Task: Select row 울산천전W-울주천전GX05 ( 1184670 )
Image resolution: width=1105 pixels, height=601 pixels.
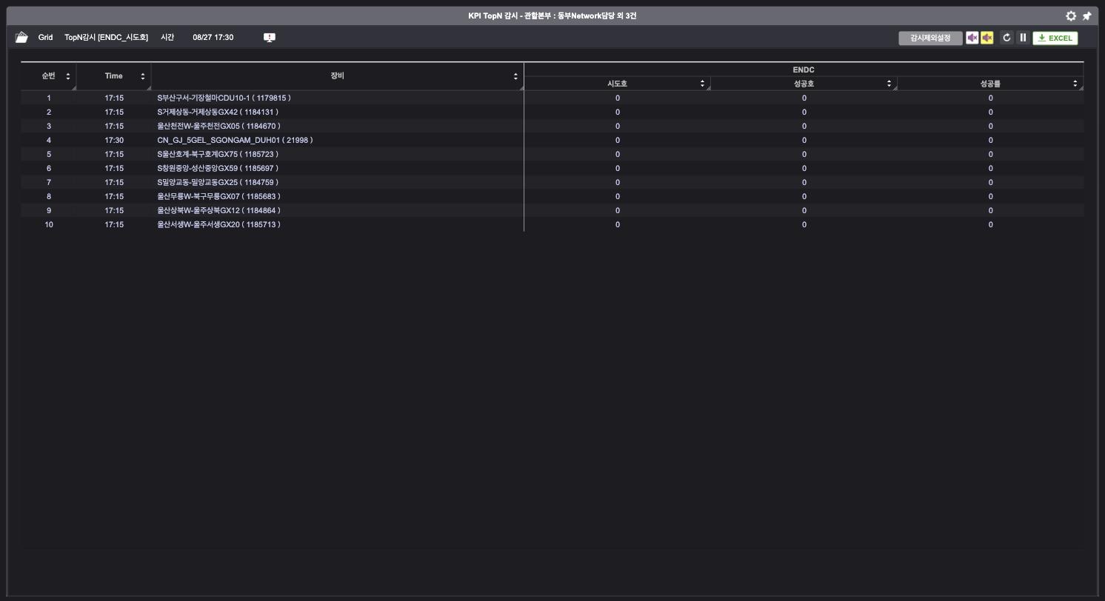Action: (552, 126)
